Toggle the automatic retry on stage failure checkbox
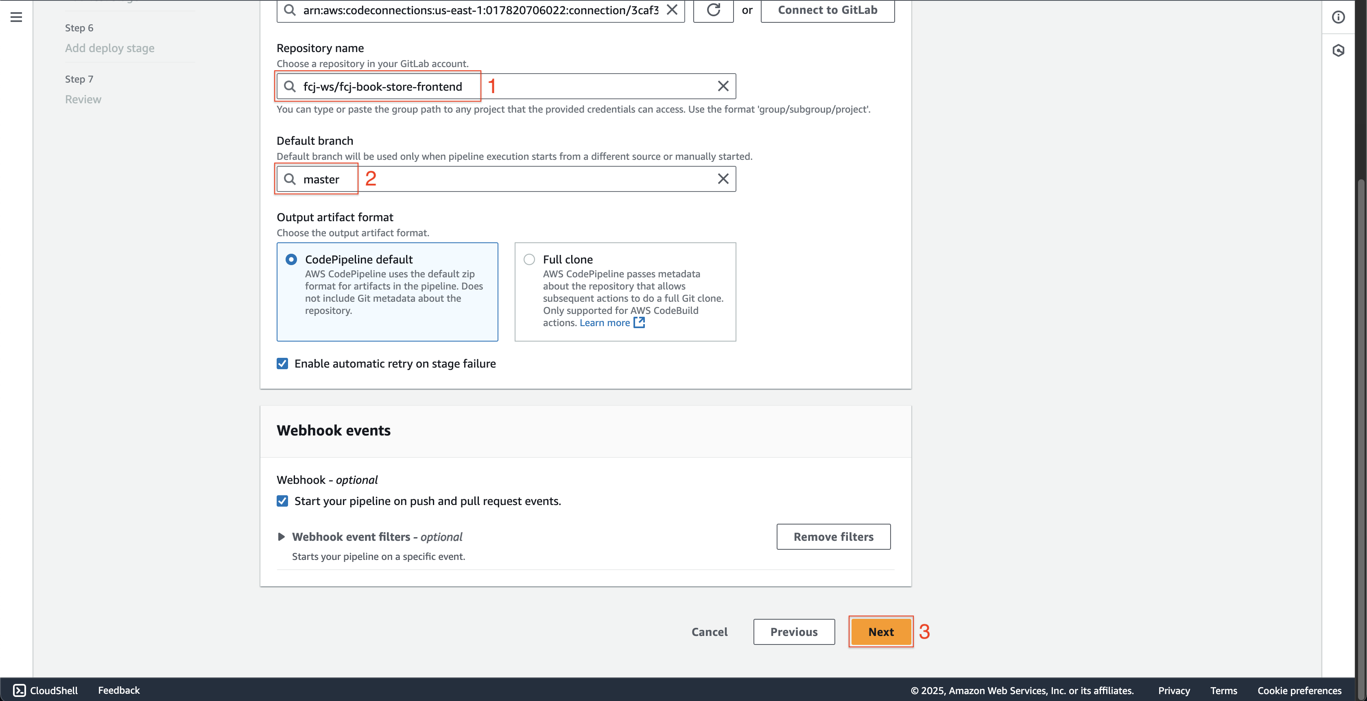 (283, 363)
